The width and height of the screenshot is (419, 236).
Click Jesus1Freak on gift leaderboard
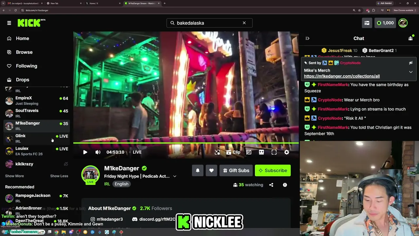point(340,50)
